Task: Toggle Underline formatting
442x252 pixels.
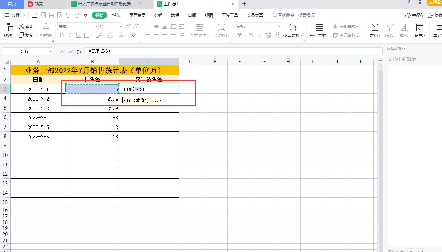Action: (x=78, y=35)
